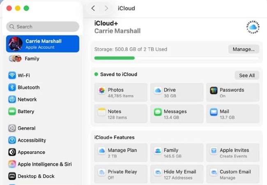The image size is (267, 185).
Task: Click the green storage usage bar
Action: [x=115, y=58]
